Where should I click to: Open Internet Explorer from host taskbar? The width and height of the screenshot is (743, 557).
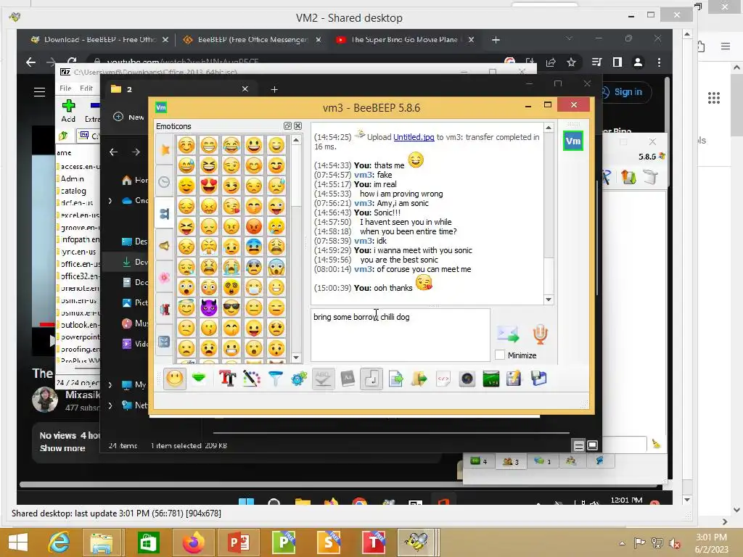coord(59,542)
